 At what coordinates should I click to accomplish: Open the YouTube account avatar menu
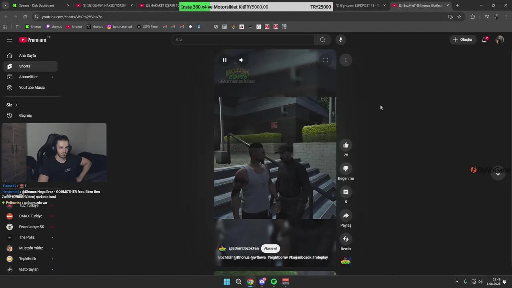point(500,40)
